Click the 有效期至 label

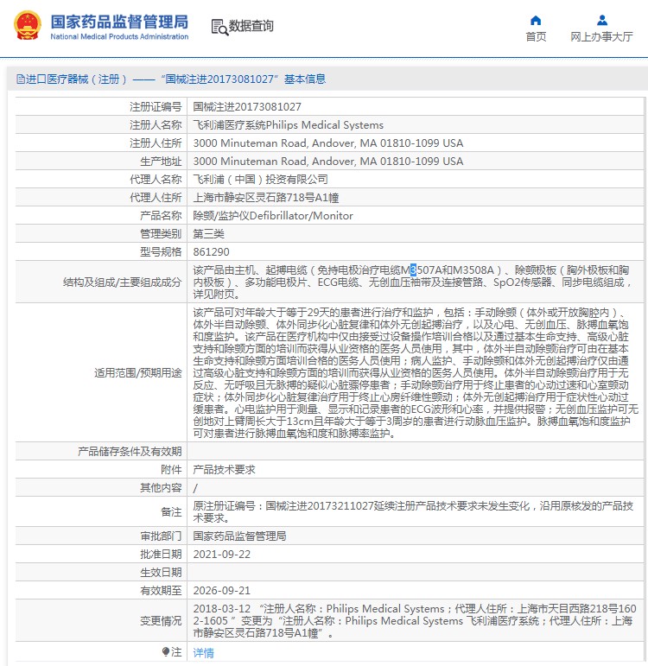[161, 590]
